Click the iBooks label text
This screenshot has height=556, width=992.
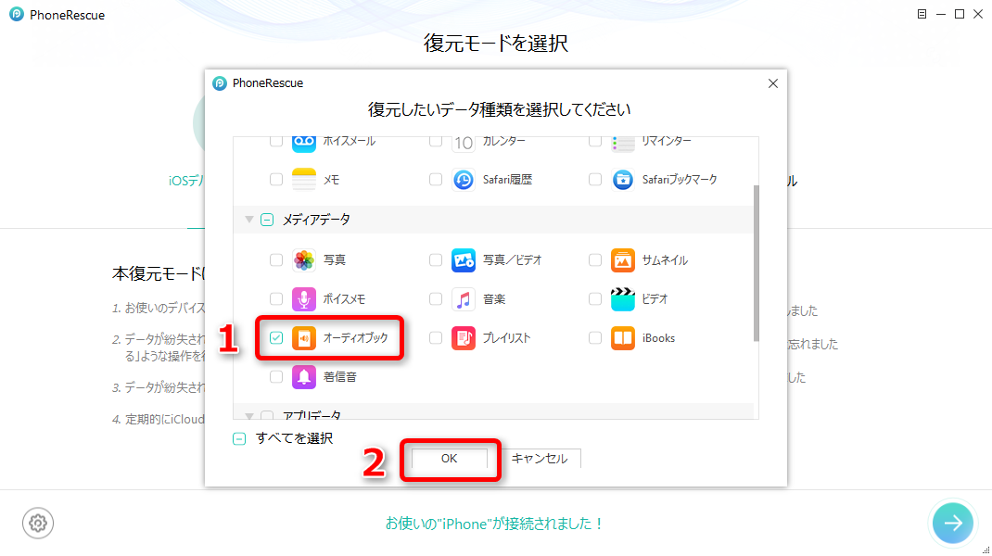[658, 338]
